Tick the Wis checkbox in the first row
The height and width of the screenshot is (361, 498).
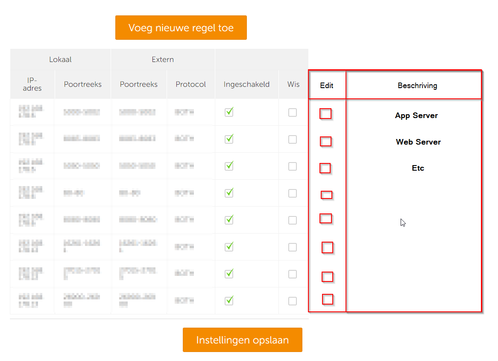(293, 112)
